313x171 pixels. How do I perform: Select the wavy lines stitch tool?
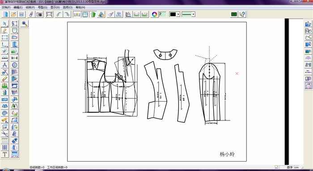(5, 141)
